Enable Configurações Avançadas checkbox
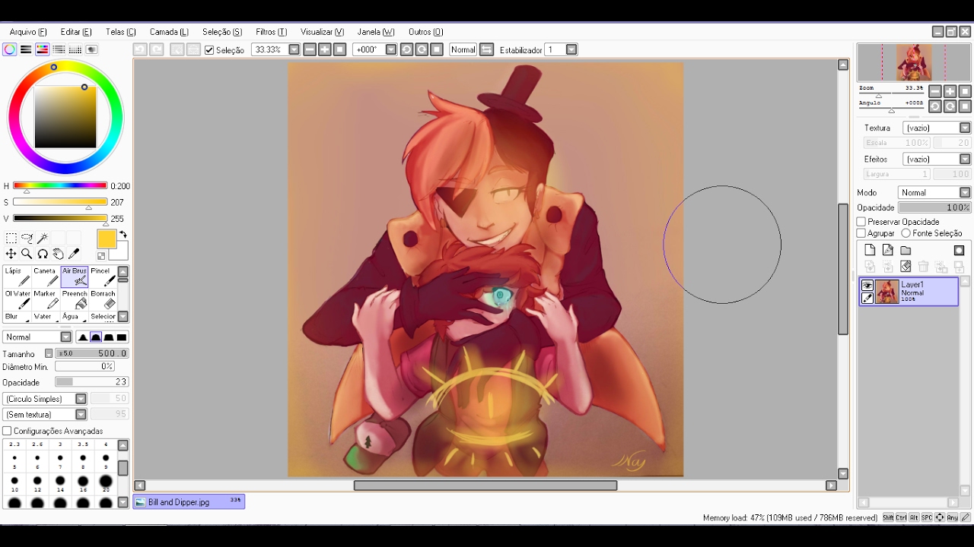Viewport: 974px width, 547px height. coord(7,431)
